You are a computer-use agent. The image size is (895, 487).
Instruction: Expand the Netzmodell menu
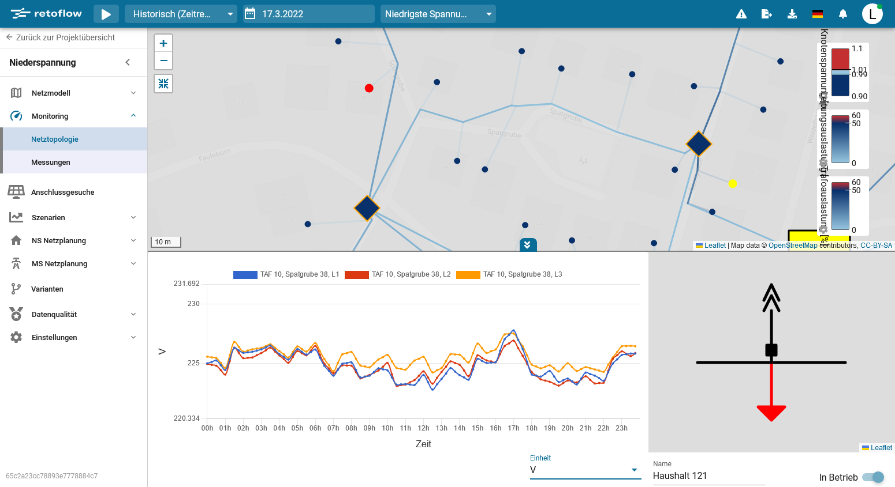[x=133, y=93]
